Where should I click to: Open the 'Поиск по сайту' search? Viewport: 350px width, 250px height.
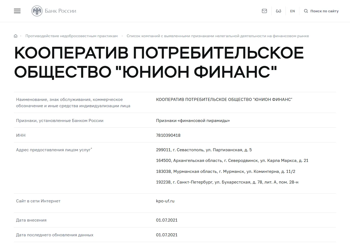[324, 11]
